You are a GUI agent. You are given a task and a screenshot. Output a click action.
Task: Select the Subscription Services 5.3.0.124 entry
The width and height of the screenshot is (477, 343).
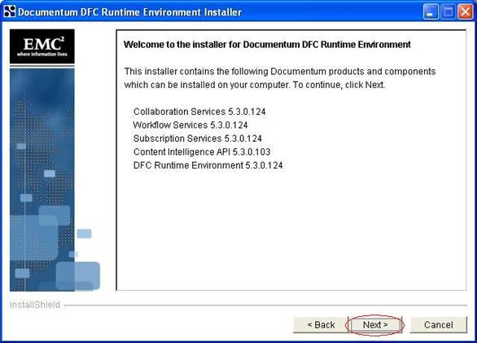click(x=198, y=139)
